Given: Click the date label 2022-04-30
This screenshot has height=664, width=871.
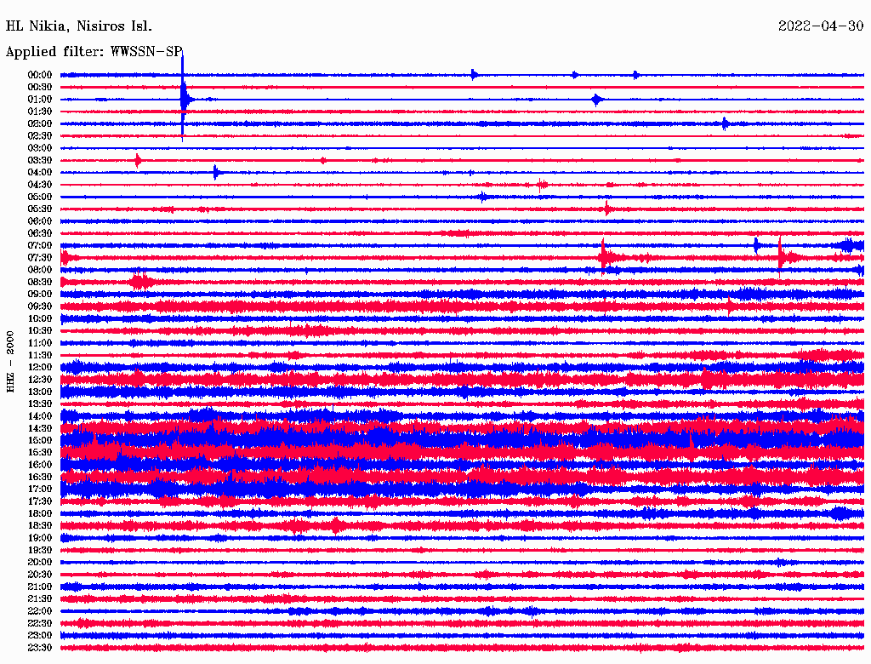Looking at the screenshot, I should pyautogui.click(x=820, y=26).
